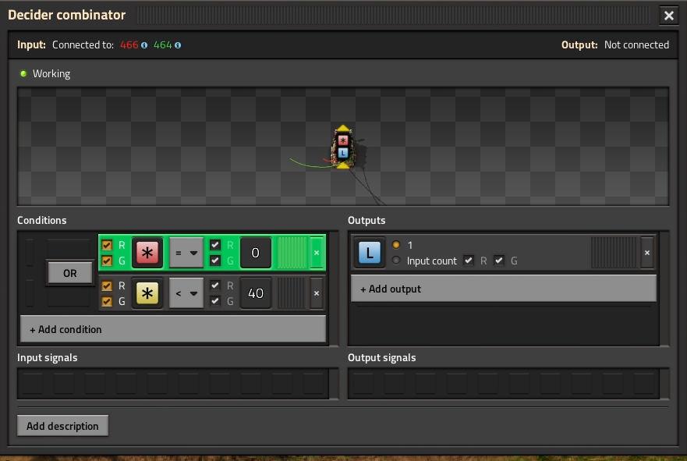Choose the Input count radio option
This screenshot has height=461, width=687.
click(396, 261)
